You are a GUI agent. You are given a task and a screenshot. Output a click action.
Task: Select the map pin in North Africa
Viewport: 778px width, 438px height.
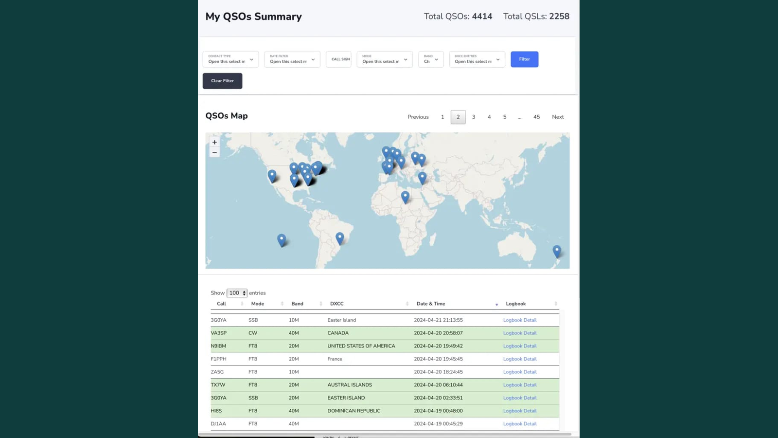405,197
